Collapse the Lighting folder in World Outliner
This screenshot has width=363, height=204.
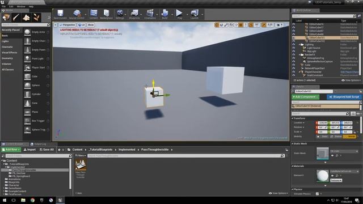[299, 44]
